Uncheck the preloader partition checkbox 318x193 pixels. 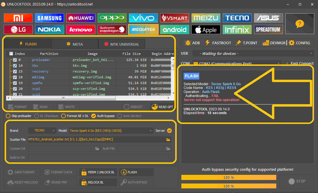(x=15, y=60)
